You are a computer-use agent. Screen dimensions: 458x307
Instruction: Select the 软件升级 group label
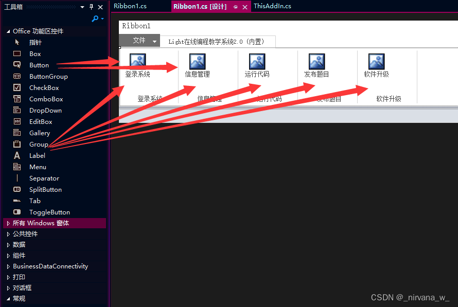389,99
